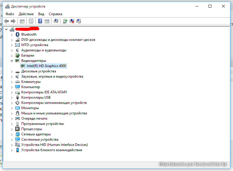Click the Сетевые адаптеры network icon
The height and width of the screenshot is (171, 233).
tap(18, 134)
